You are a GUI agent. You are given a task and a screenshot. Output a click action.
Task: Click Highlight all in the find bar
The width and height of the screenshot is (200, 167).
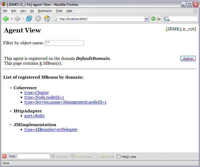104,156
